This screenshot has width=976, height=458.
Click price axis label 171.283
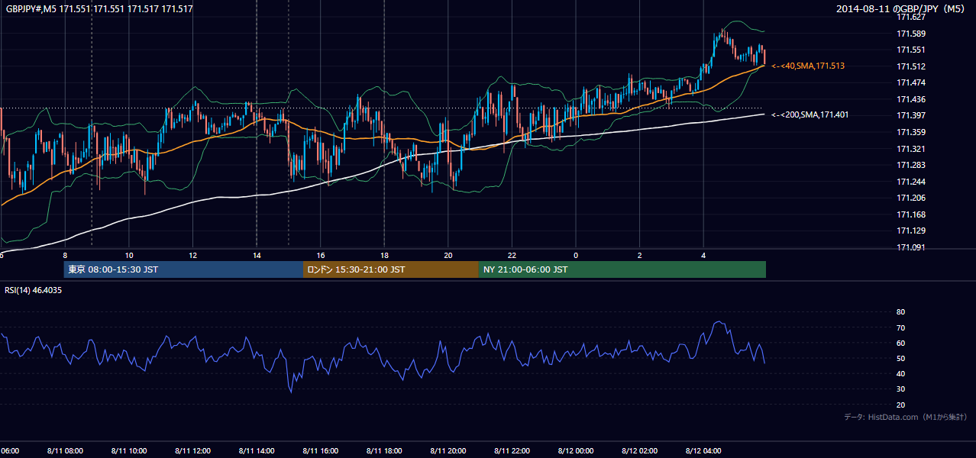click(910, 165)
